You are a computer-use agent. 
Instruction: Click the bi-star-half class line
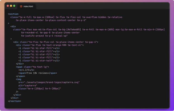pyautogui.click(x=39, y=61)
